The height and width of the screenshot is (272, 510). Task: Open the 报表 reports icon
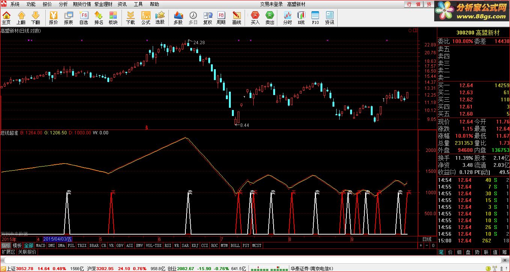(x=68, y=18)
